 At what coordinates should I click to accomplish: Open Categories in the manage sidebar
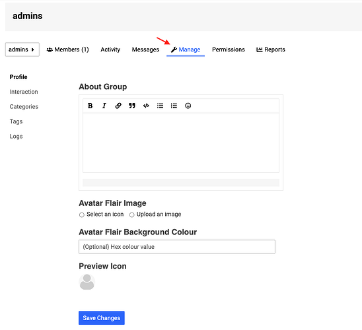pos(24,107)
